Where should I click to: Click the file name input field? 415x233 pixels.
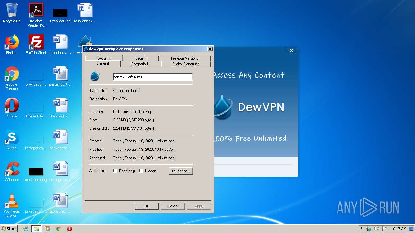click(x=153, y=76)
